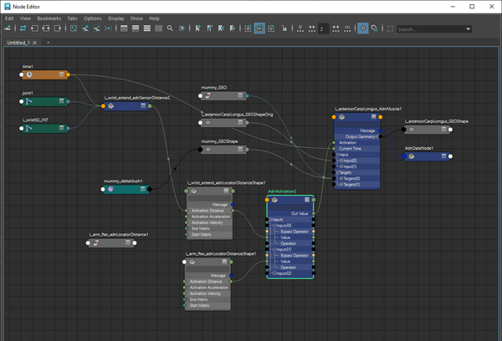
Task: Toggle the highlighted grid display button in the toolbar
Action: click(363, 28)
